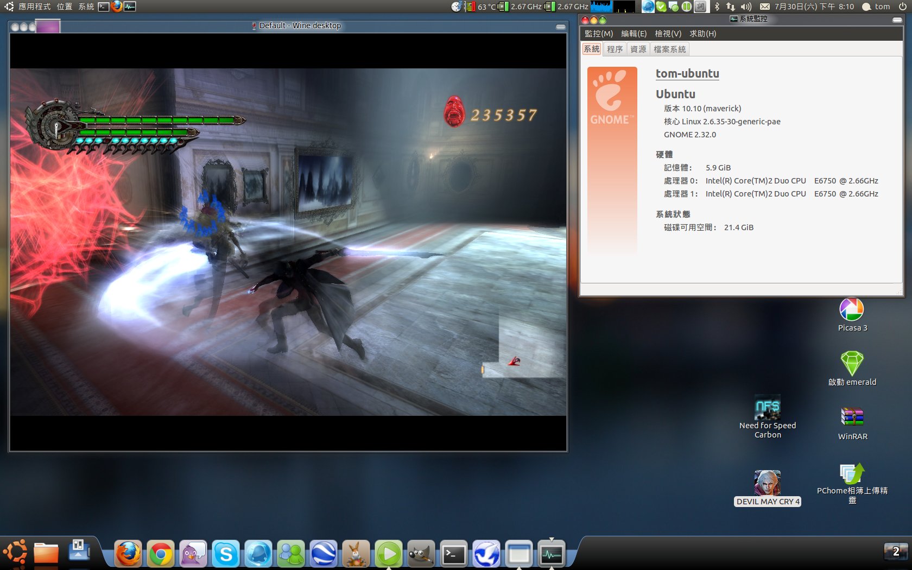Open the 求助(H) help menu
This screenshot has height=570, width=912.
pos(703,34)
